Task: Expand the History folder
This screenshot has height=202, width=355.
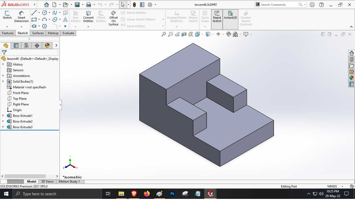Action: (3, 64)
